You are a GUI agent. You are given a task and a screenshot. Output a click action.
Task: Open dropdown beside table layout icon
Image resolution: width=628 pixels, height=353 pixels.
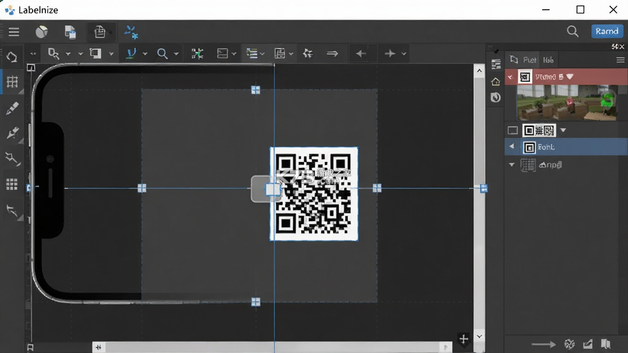pyautogui.click(x=291, y=54)
